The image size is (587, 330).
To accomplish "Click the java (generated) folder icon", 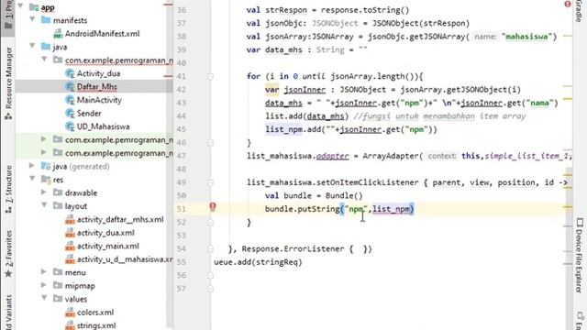I will (46, 166).
